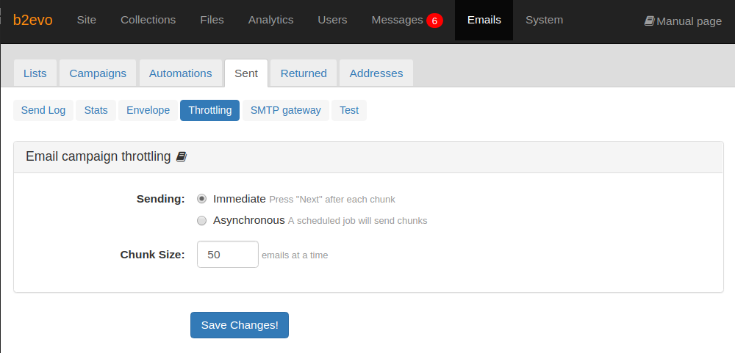Go to b2evo home logo

(33, 20)
